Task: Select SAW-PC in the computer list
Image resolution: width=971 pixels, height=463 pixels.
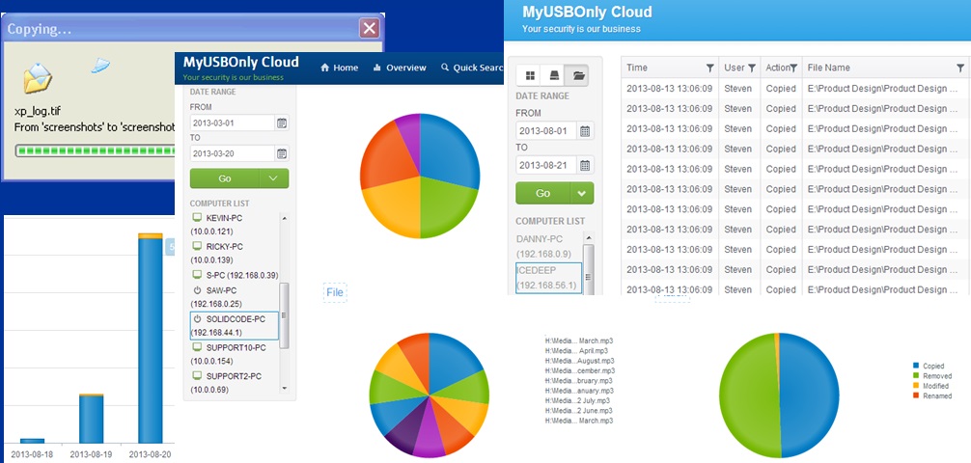Action: [x=235, y=297]
